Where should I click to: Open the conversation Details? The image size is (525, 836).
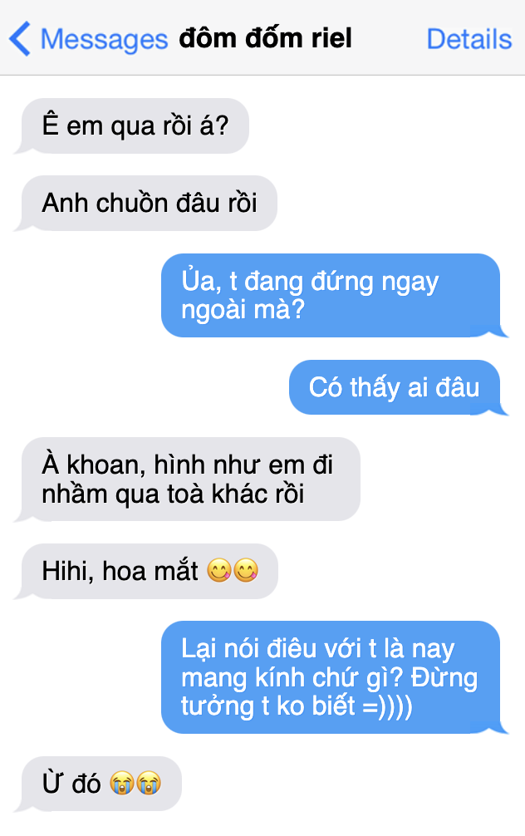click(469, 39)
